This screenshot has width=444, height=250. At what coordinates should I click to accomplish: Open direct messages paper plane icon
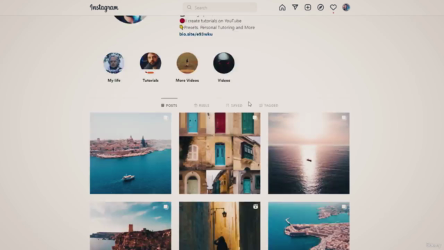pos(295,8)
